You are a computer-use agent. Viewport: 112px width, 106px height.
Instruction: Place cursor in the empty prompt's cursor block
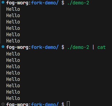68,104
